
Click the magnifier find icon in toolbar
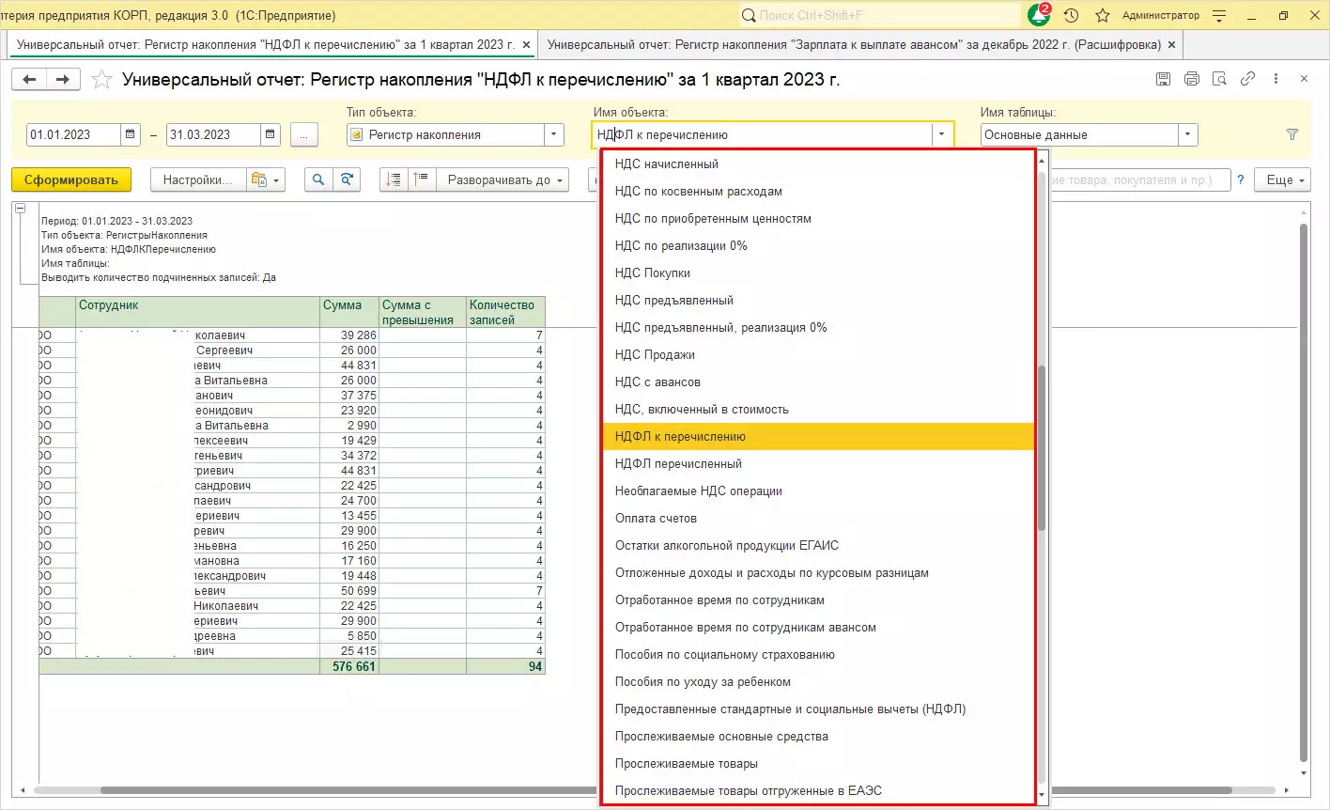click(318, 179)
